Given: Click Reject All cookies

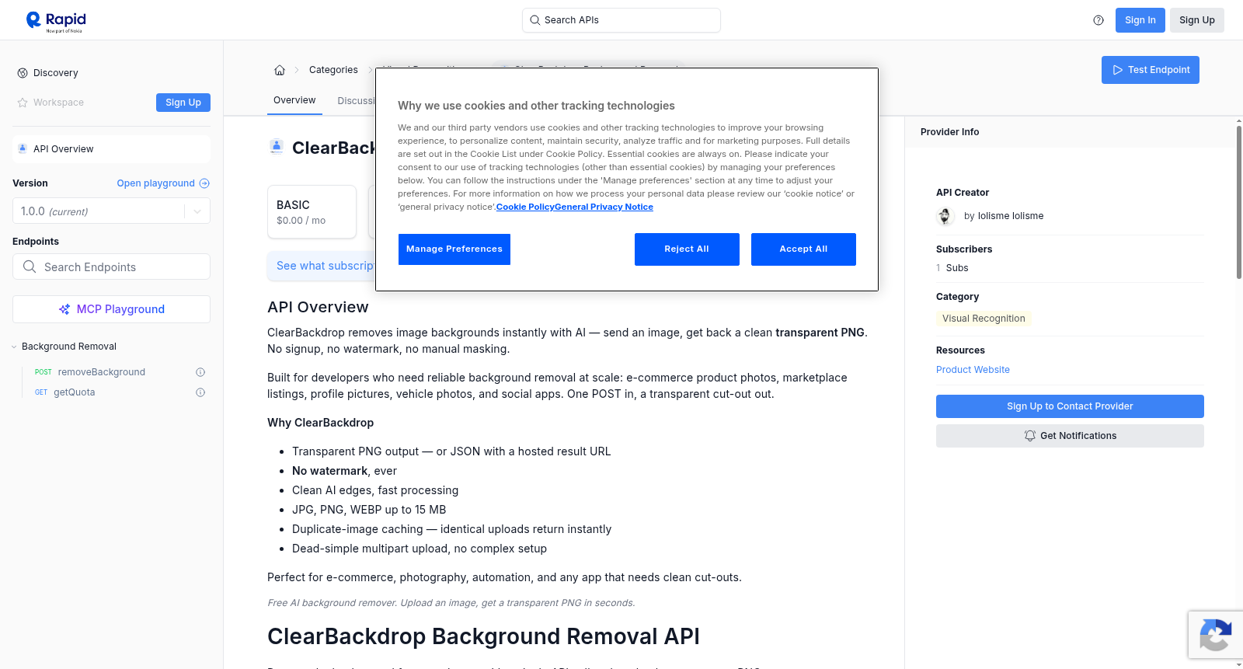Looking at the screenshot, I should click(687, 249).
